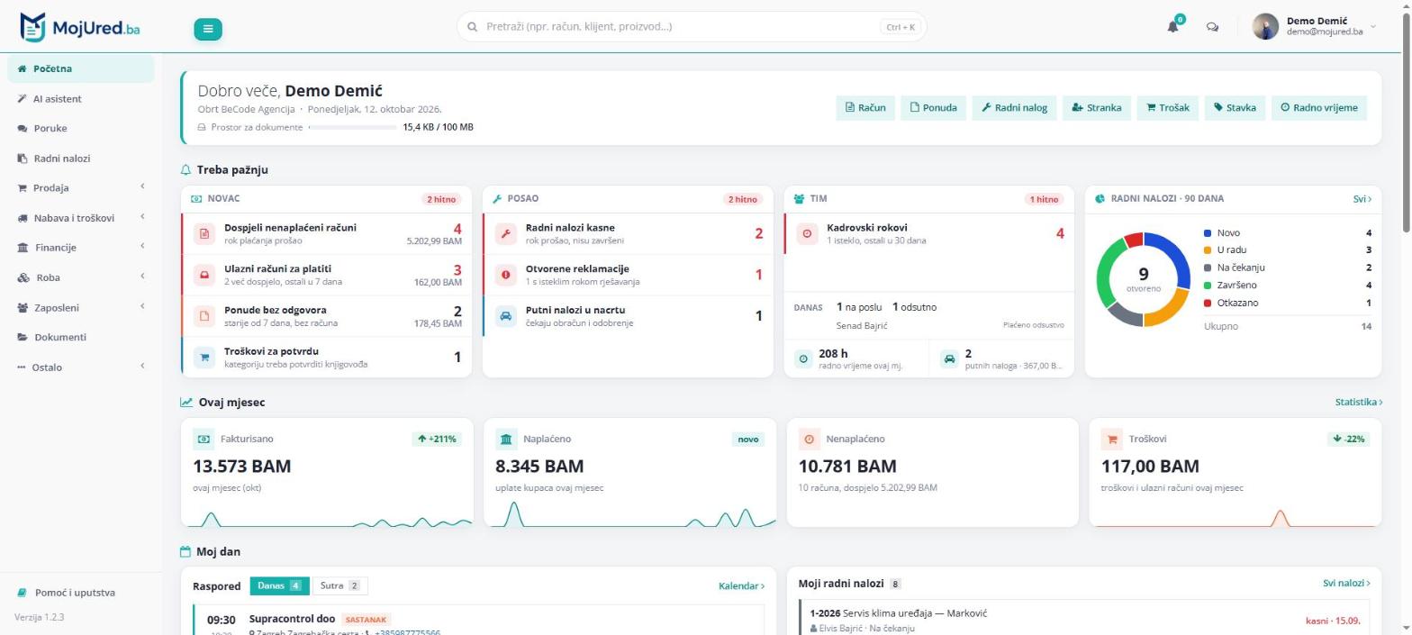Expand the Zaposleni sidebar section
The height and width of the screenshot is (635, 1412).
click(x=81, y=307)
